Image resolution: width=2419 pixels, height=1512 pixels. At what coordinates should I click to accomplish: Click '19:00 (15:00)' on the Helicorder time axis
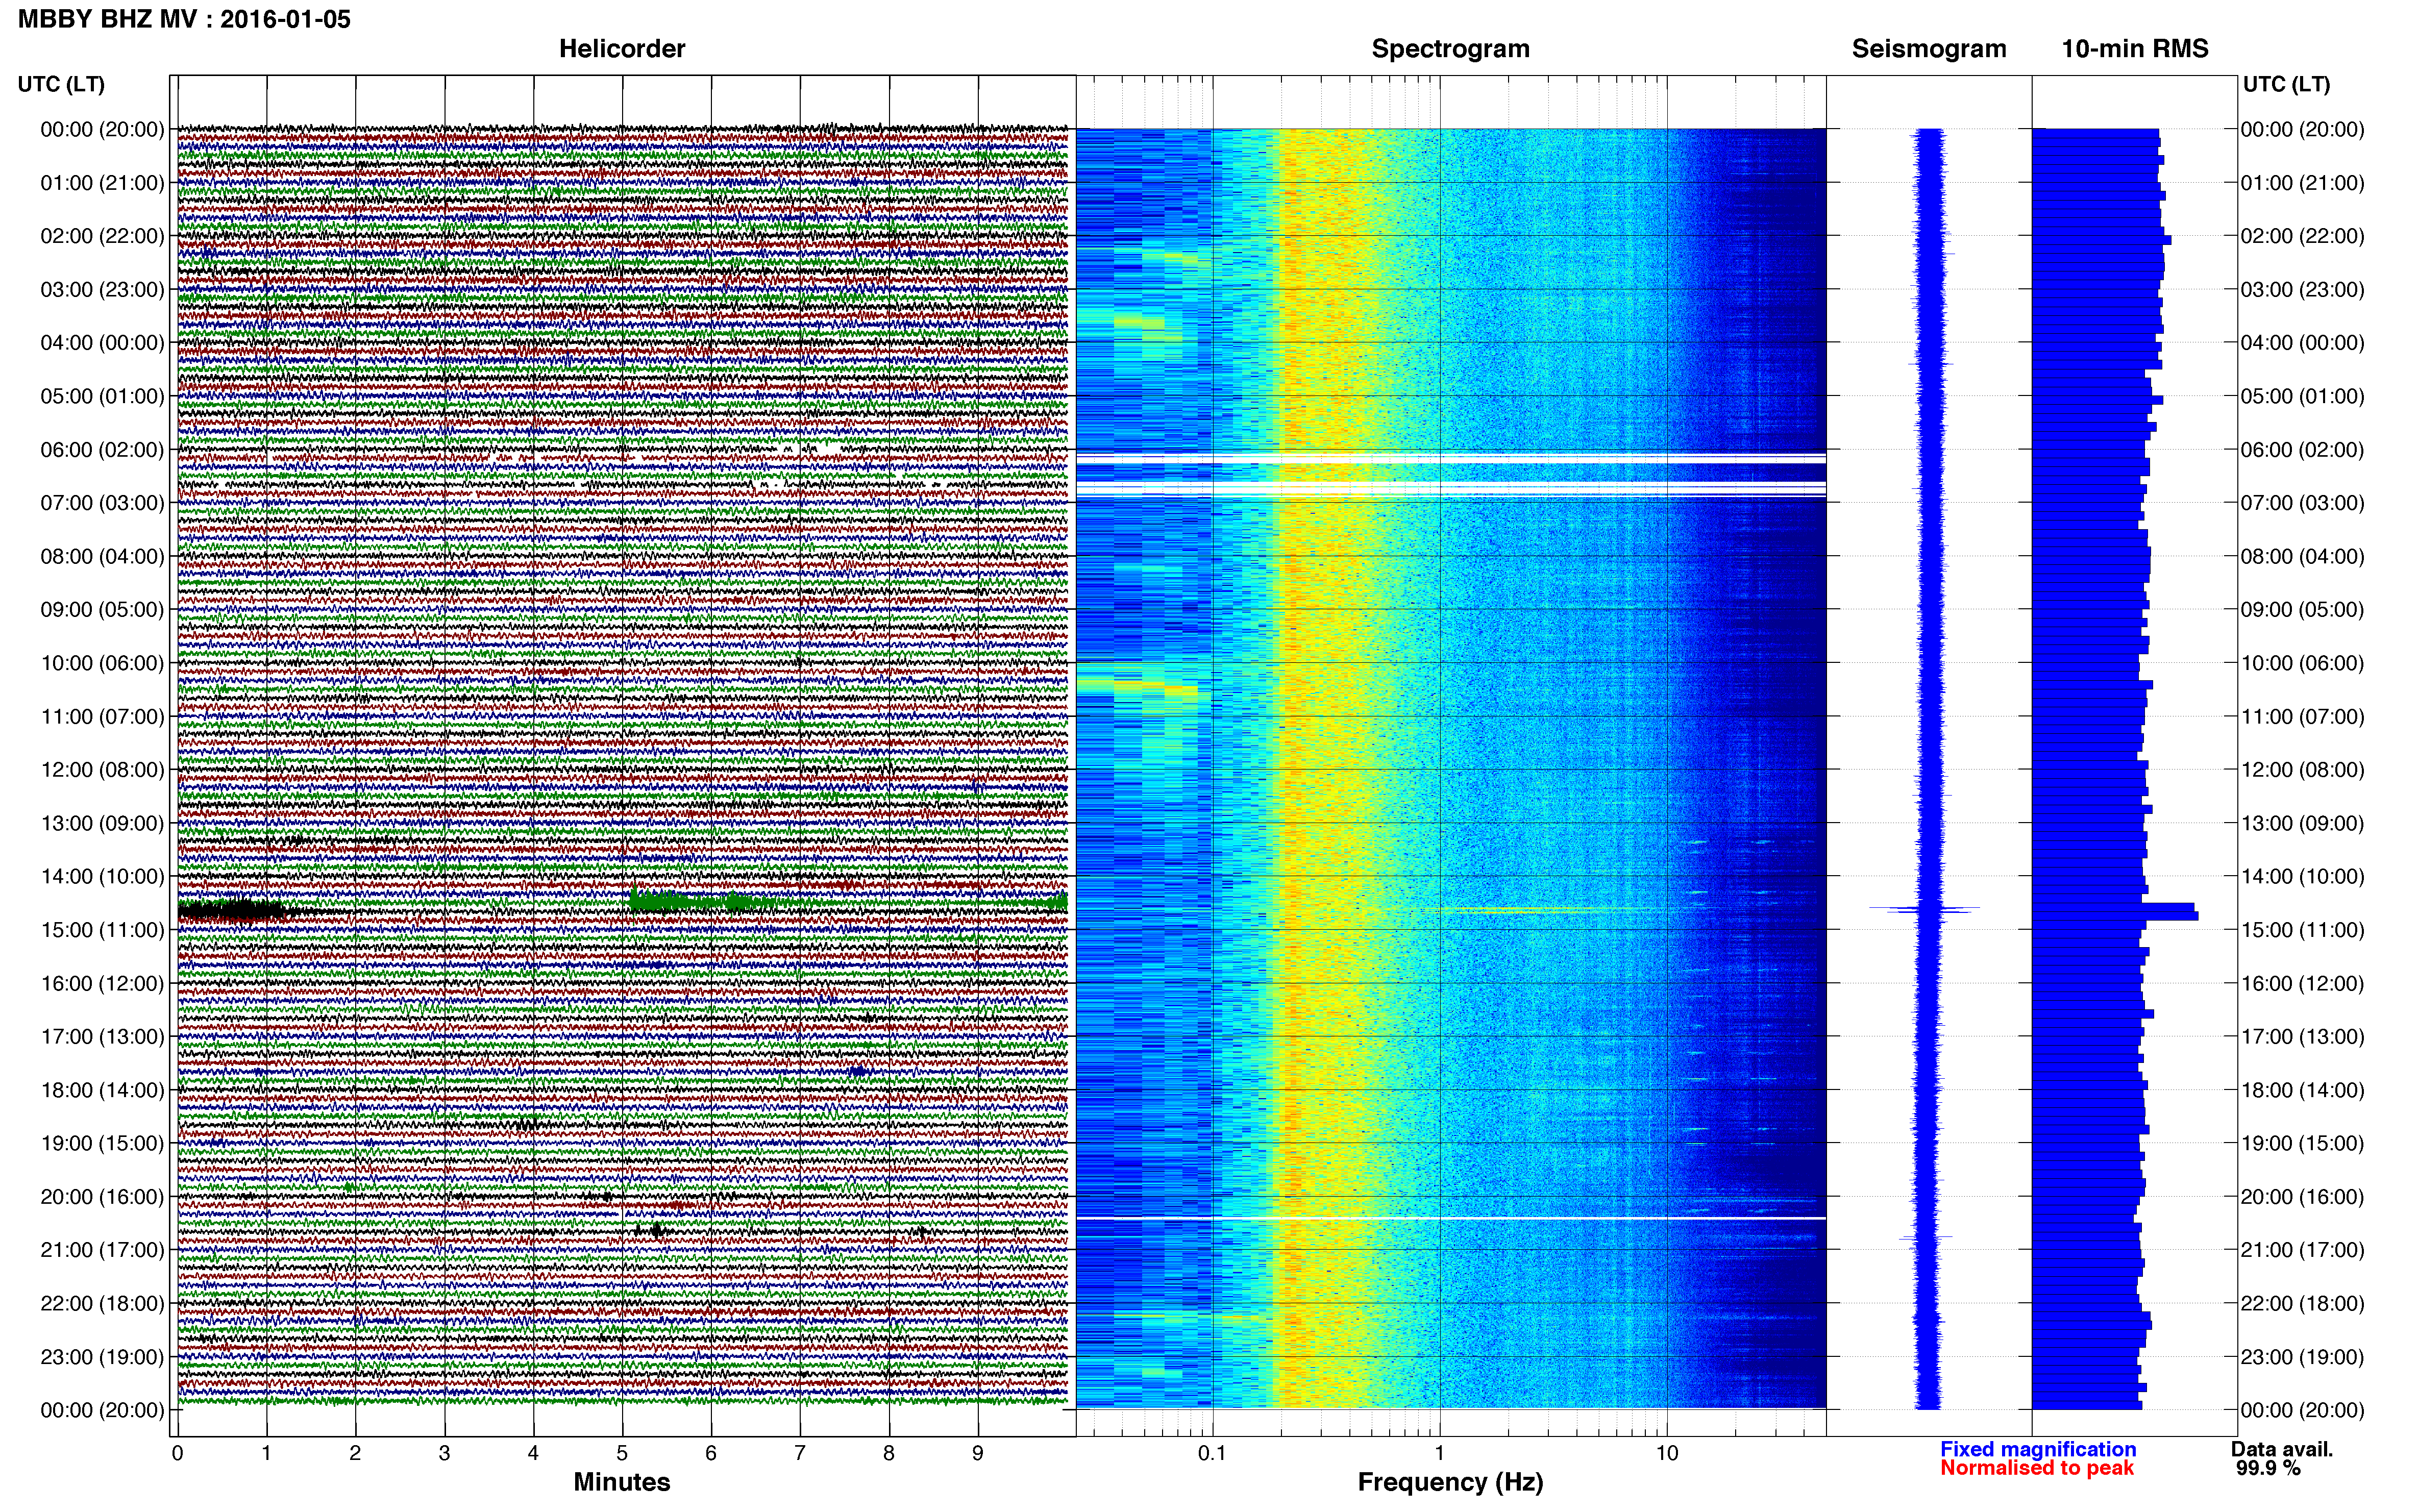102,1144
